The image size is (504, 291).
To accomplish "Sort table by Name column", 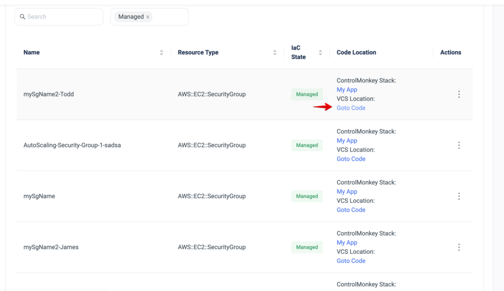I will (x=161, y=53).
